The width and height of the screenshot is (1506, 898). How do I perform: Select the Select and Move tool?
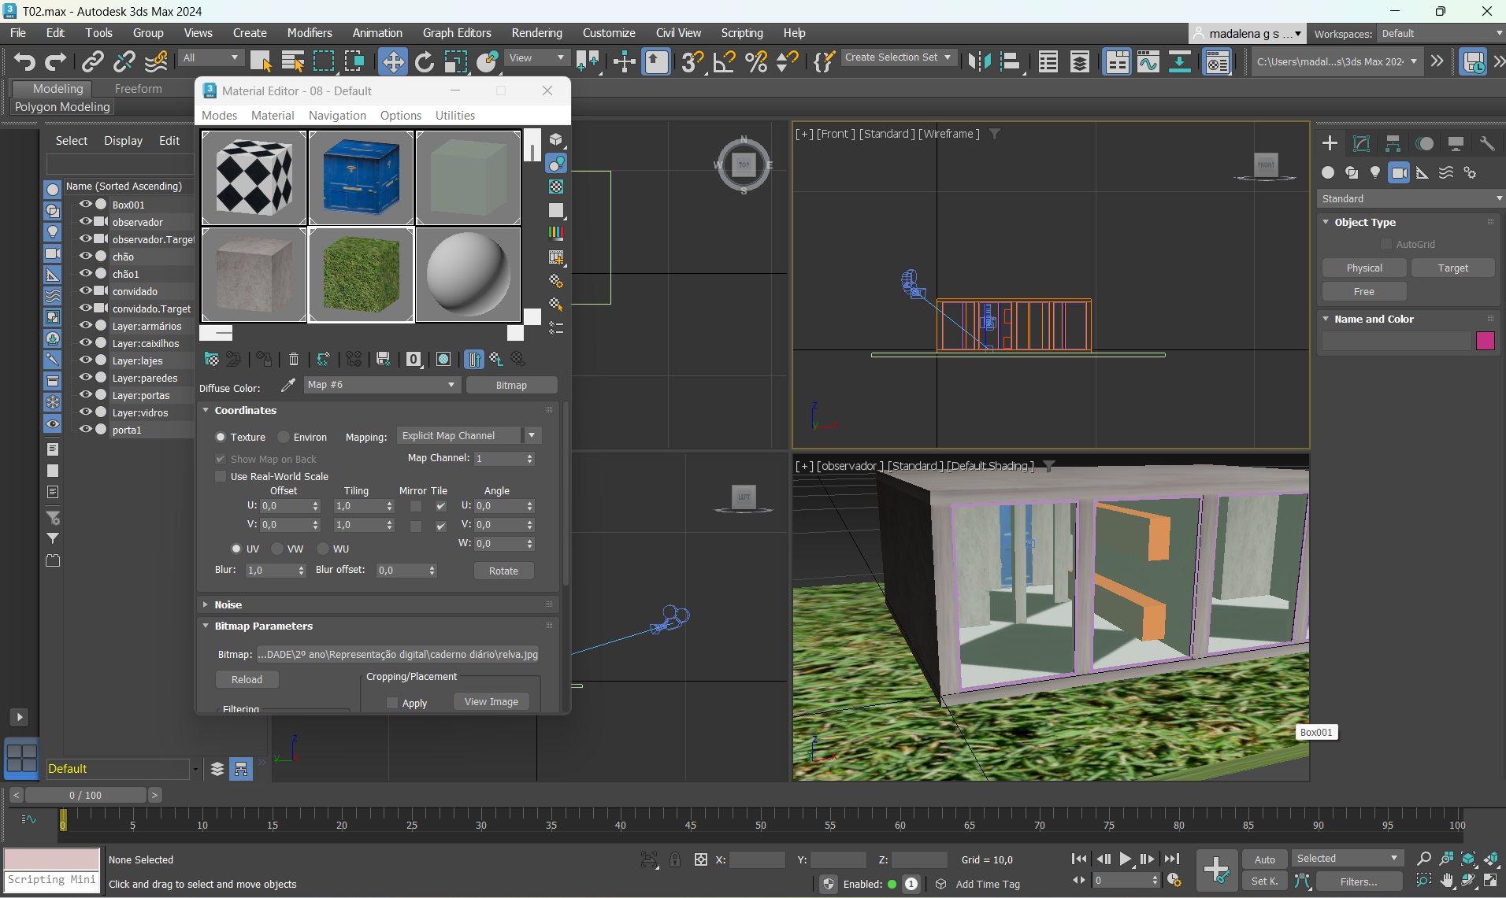pos(392,61)
